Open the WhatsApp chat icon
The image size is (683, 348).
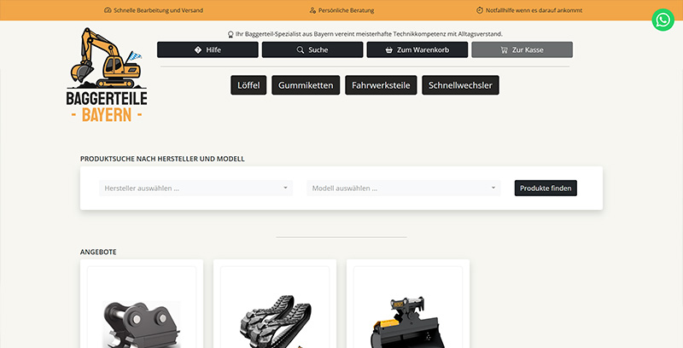click(663, 20)
